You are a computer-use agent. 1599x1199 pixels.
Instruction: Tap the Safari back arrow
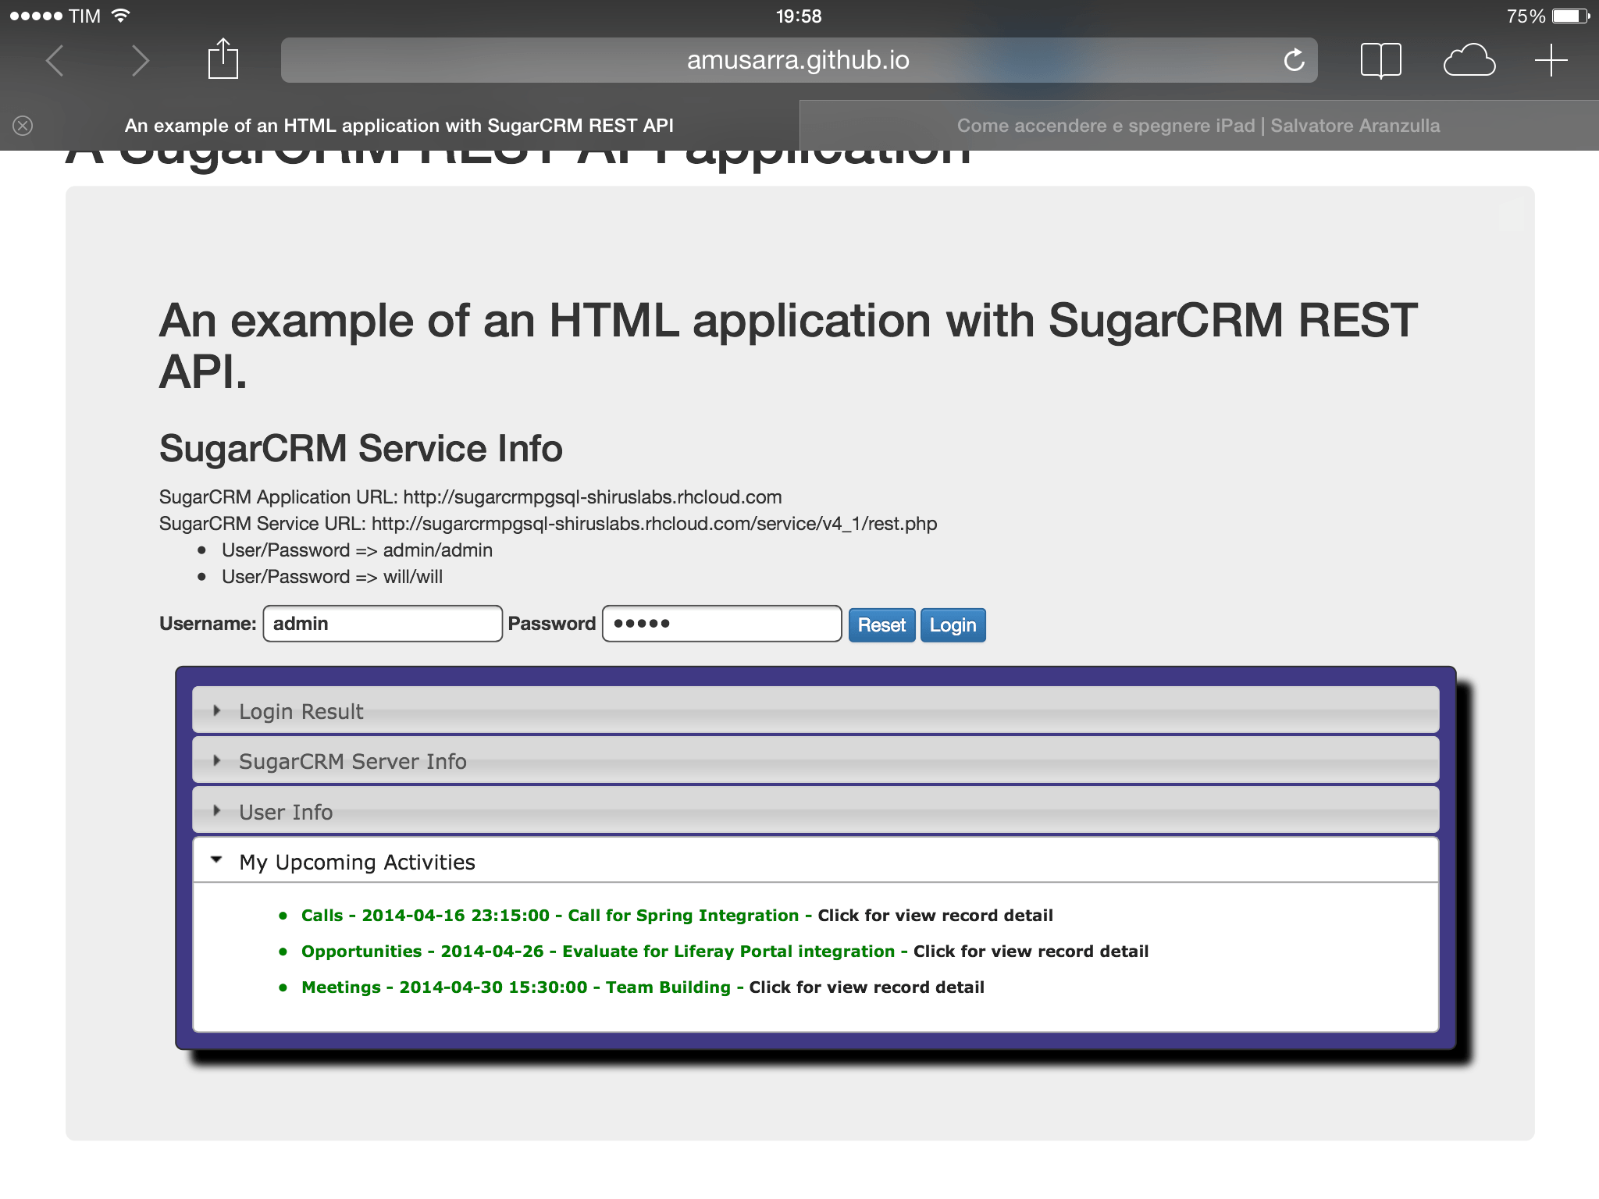coord(54,61)
